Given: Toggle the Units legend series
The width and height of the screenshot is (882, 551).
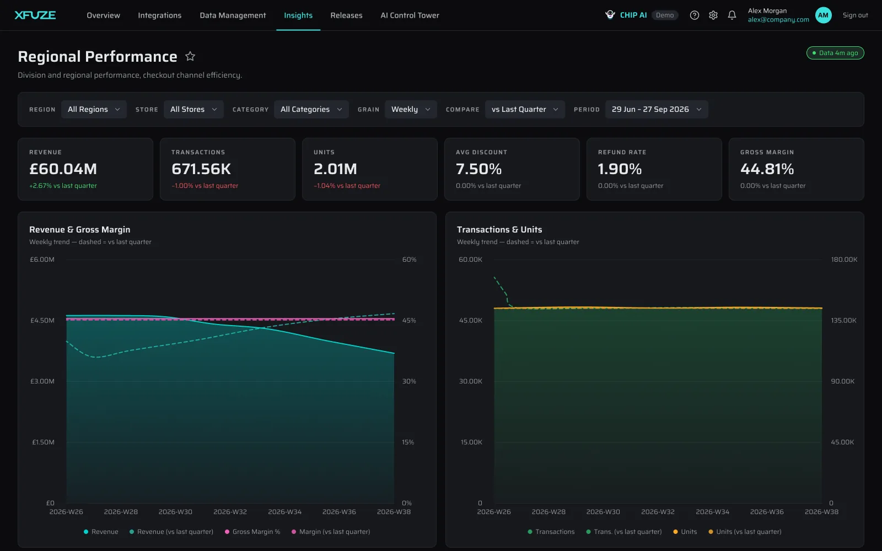Looking at the screenshot, I should tap(685, 532).
